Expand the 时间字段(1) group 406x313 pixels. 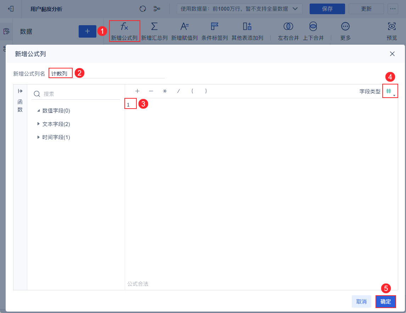(38, 137)
